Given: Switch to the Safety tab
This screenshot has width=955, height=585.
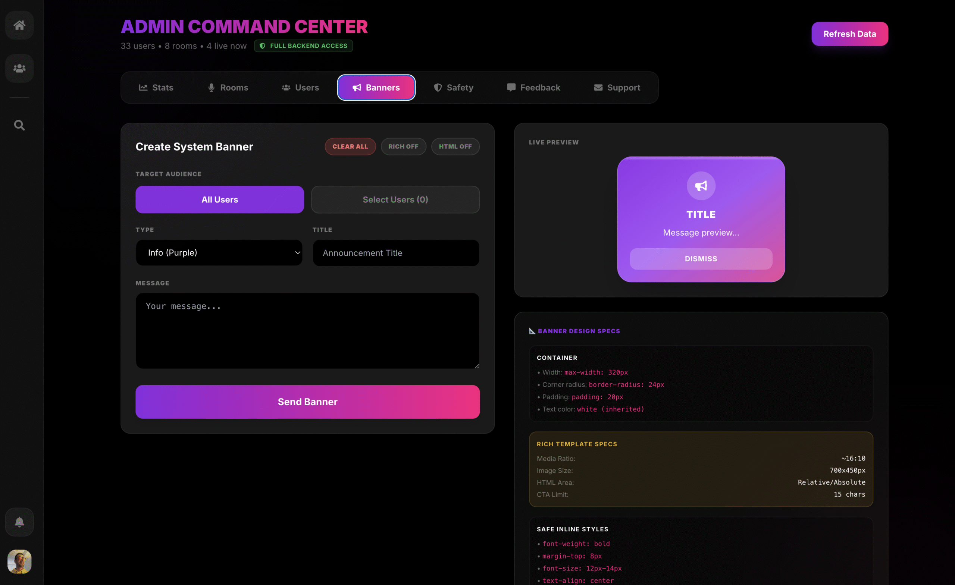Looking at the screenshot, I should [x=453, y=88].
